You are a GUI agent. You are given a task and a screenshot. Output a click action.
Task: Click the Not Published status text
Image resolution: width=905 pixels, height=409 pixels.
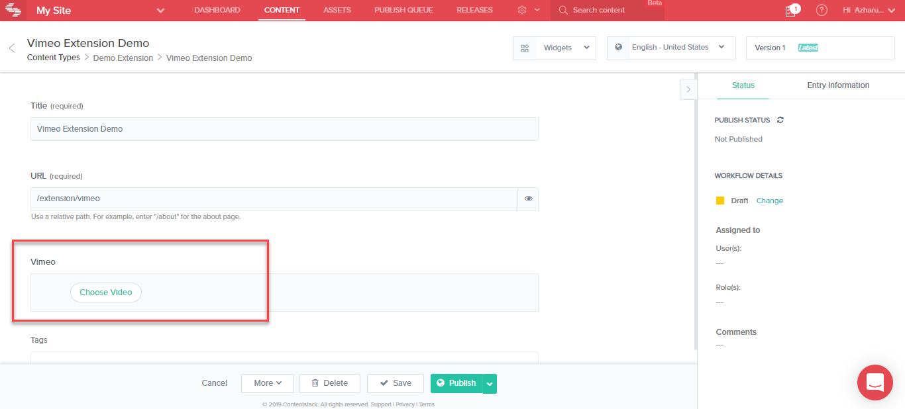[739, 139]
